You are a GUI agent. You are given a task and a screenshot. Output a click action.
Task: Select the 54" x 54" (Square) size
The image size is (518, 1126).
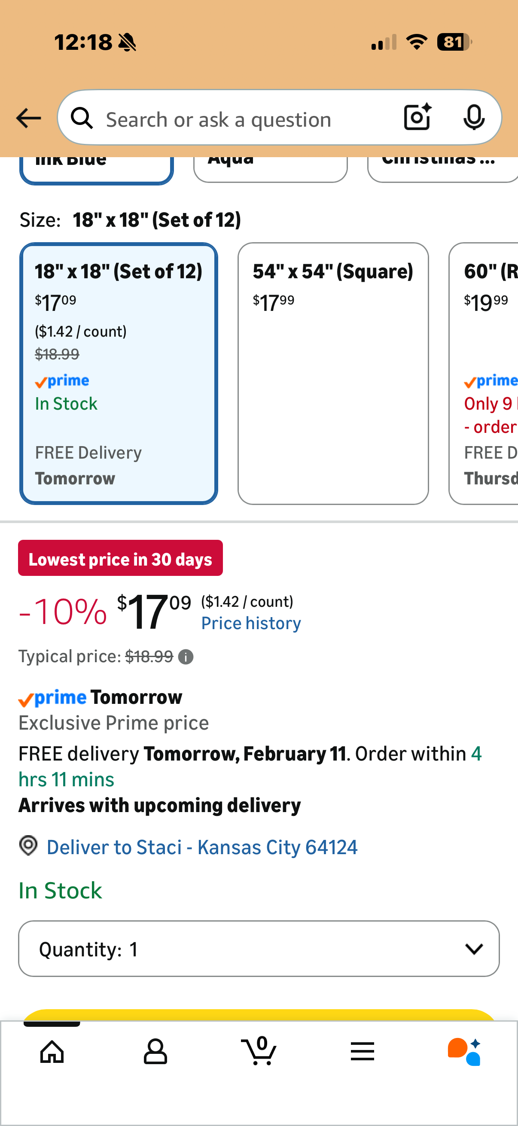pos(333,373)
